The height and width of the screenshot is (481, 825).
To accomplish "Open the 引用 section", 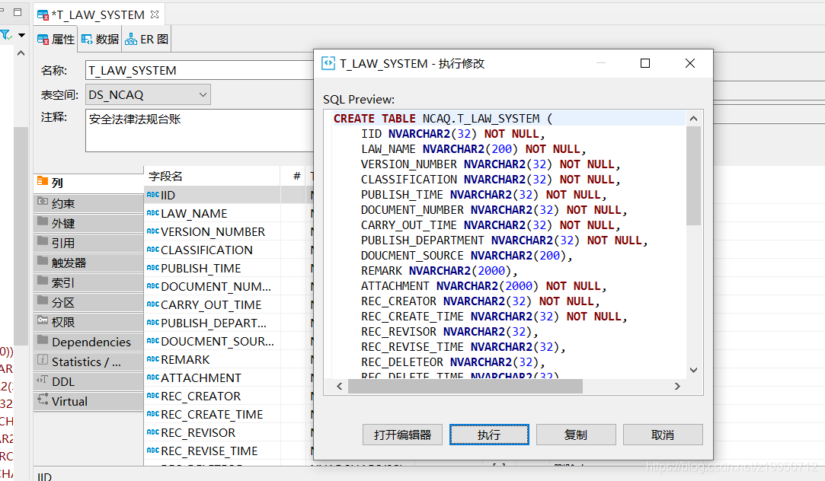I will tap(88, 243).
